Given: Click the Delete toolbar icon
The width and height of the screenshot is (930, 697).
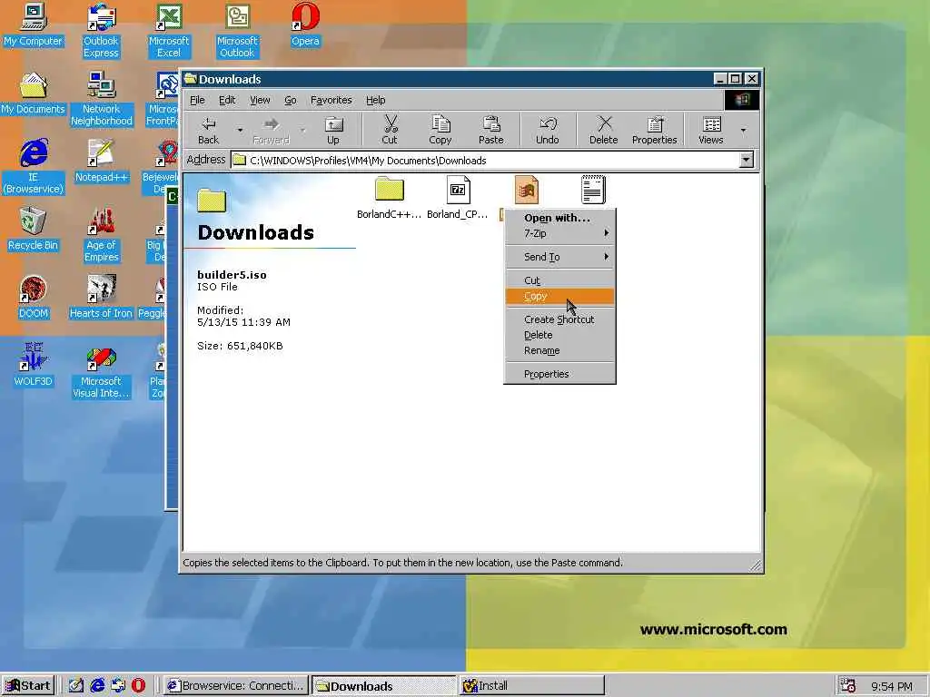Looking at the screenshot, I should (603, 130).
